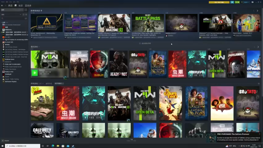Open the green friends button in title bar
The height and width of the screenshot is (148, 263).
(x=237, y=2)
